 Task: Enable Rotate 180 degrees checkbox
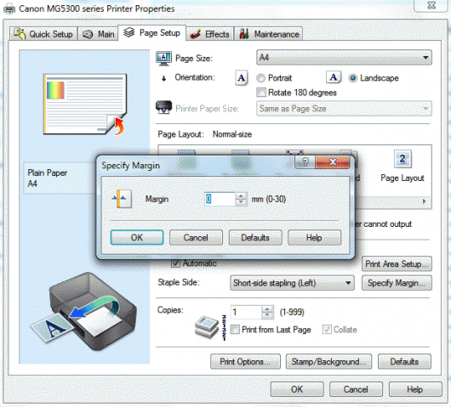[261, 93]
